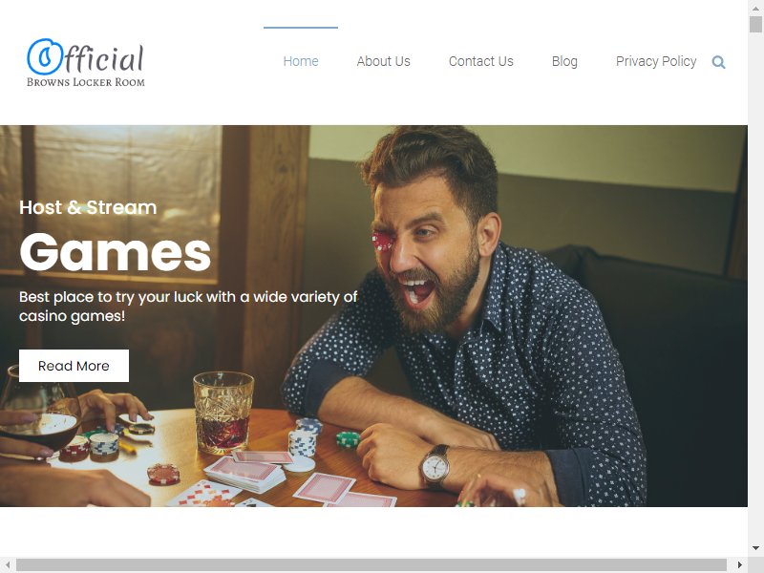764x573 pixels.
Task: Click the horizontal scrollbar right arrow
Action: click(739, 564)
